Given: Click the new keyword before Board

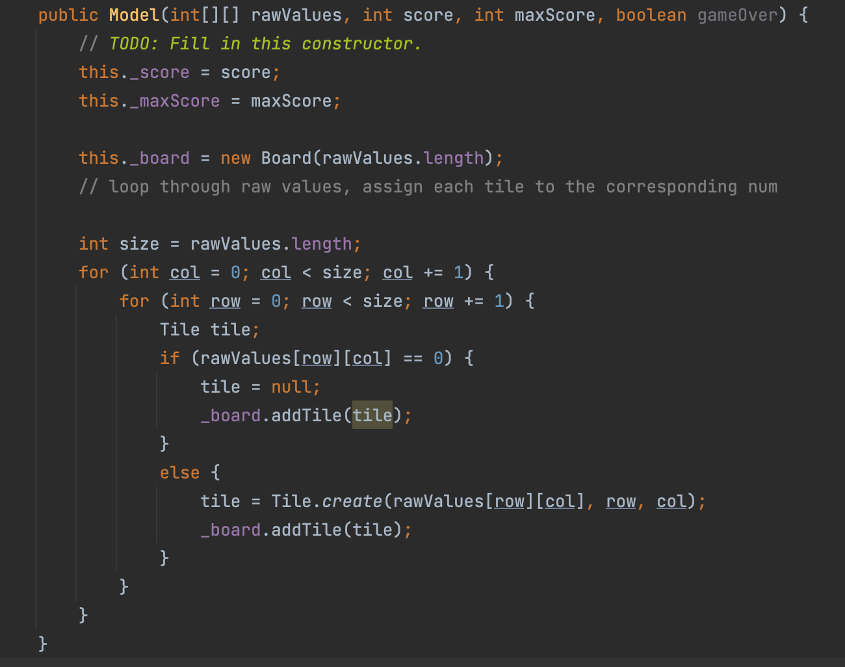Looking at the screenshot, I should pos(235,158).
